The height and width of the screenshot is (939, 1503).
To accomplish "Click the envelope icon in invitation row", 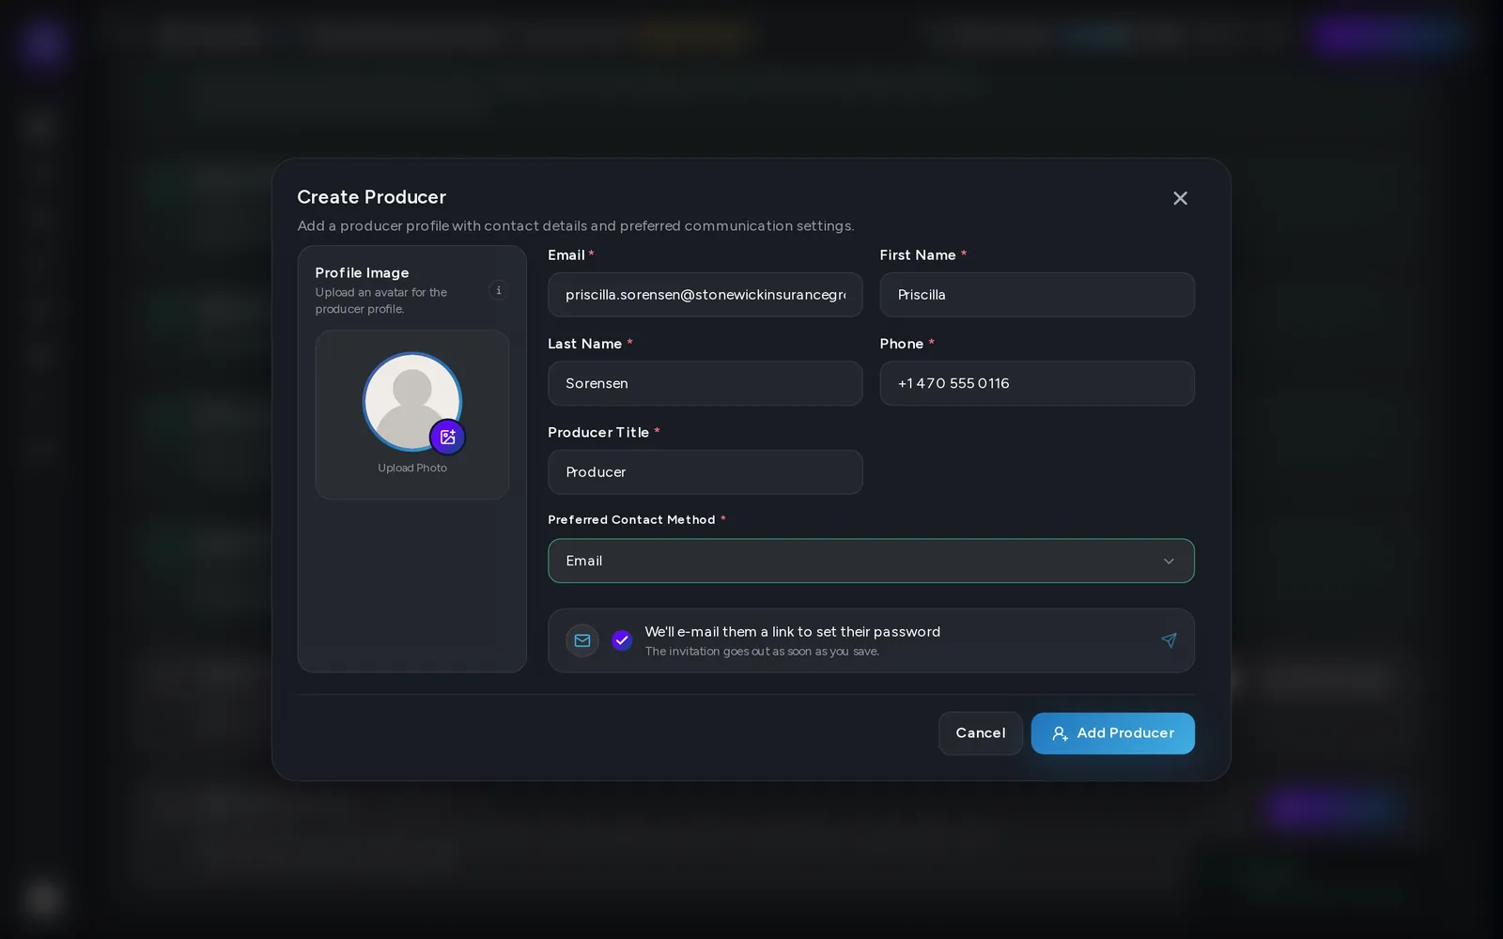I will 582,640.
